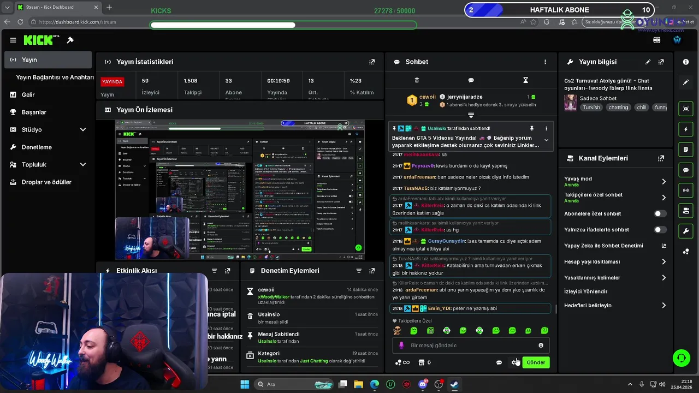Pop out the Yayın İstatistikleri panel

372,62
